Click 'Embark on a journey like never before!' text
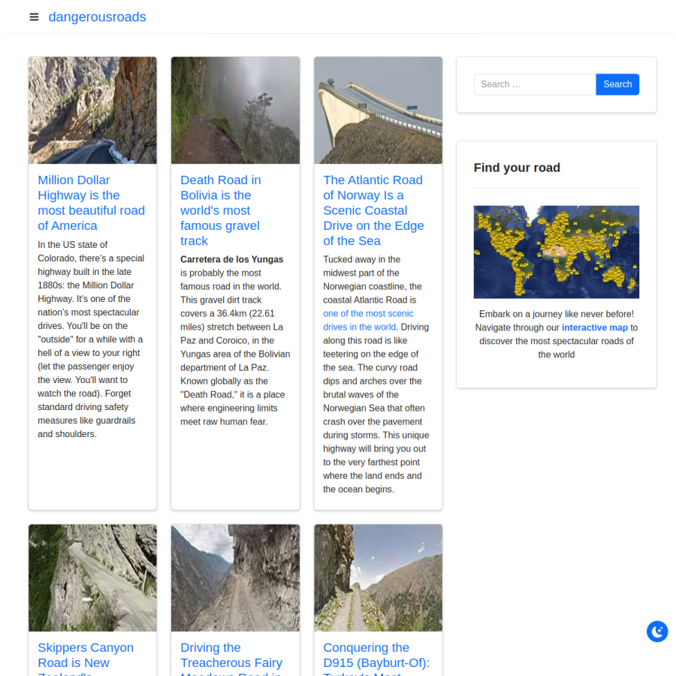 pyautogui.click(x=556, y=314)
